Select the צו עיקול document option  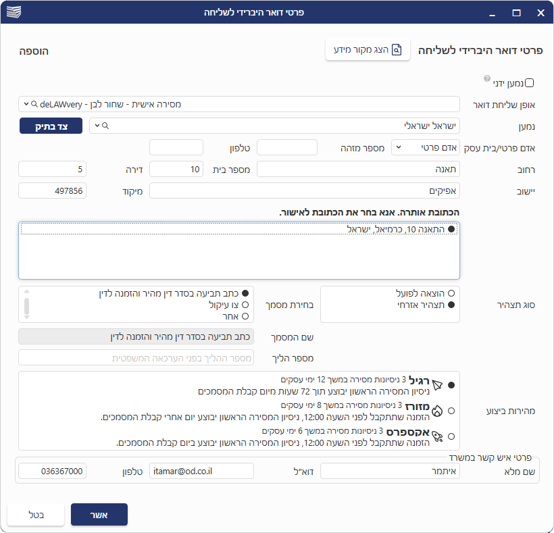point(245,305)
